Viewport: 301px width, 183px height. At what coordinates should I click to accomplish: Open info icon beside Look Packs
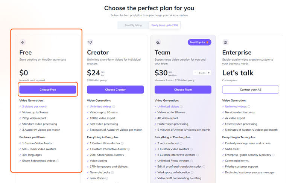point(107,178)
